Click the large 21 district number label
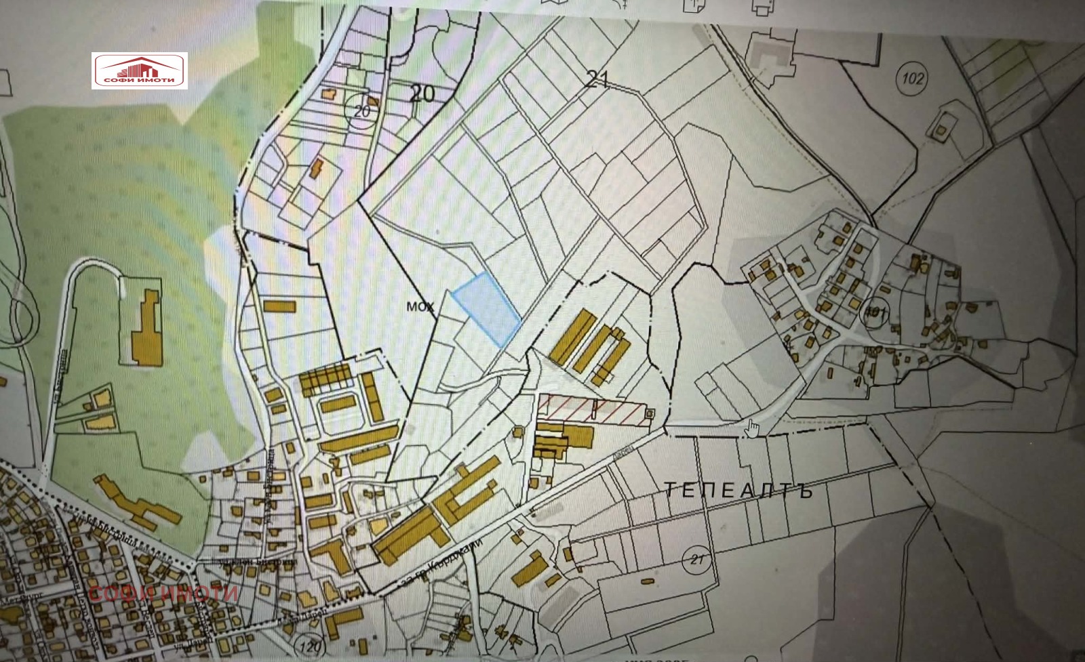1085x662 pixels. click(x=596, y=79)
